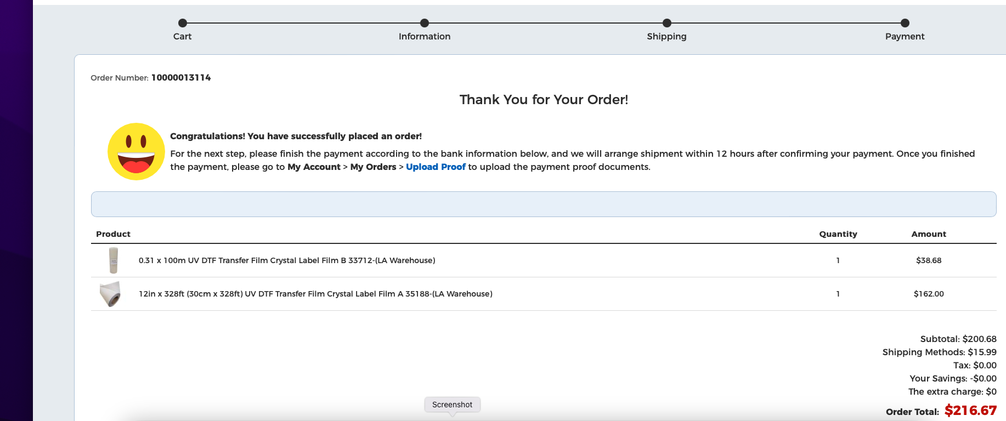
Task: Click the 0.31 x 100m UV DTF film name
Action: (287, 260)
